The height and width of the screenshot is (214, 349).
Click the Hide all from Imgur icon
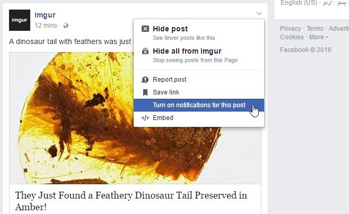pos(145,51)
